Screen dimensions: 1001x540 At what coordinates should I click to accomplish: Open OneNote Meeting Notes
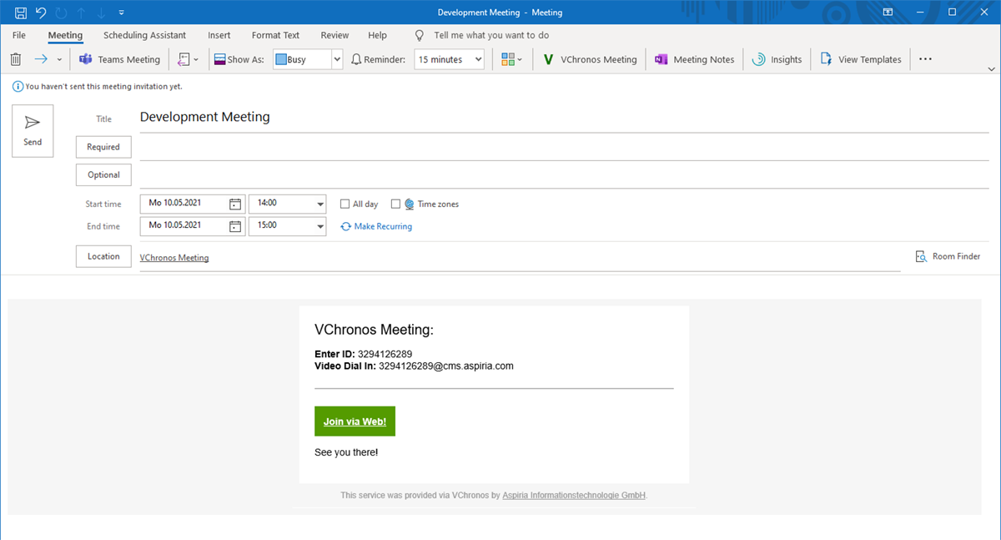coord(695,59)
